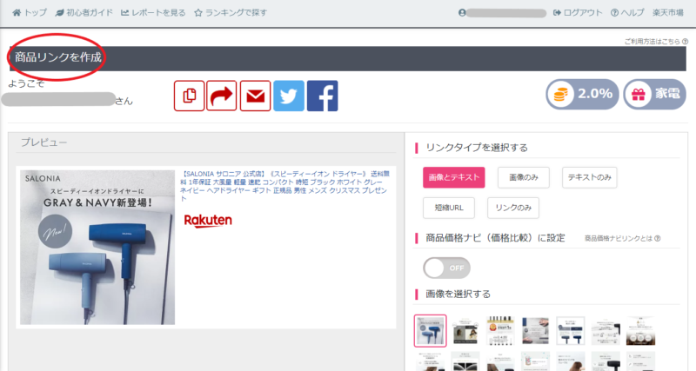Select the first highlighted blue dryer thumbnail
This screenshot has width=696, height=371.
click(430, 331)
